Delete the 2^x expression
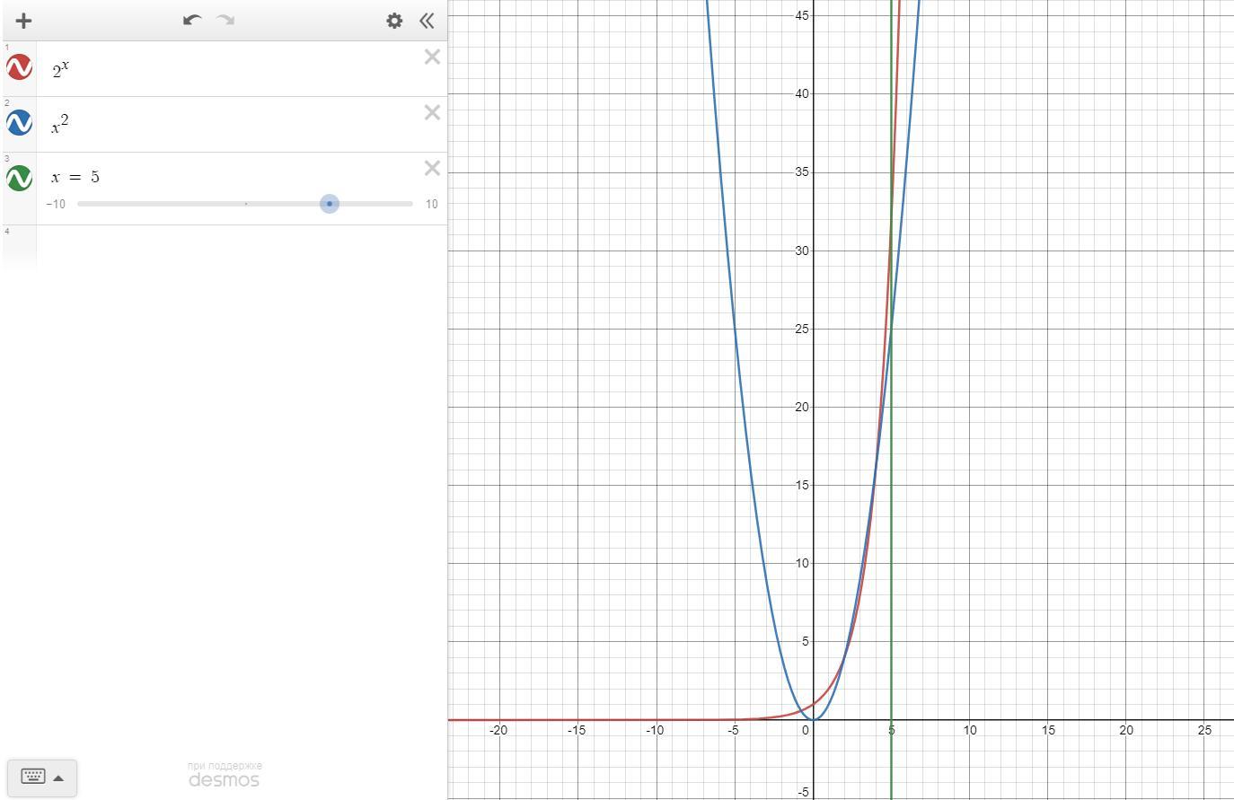Viewport: 1234px width, 800px height. 432,57
